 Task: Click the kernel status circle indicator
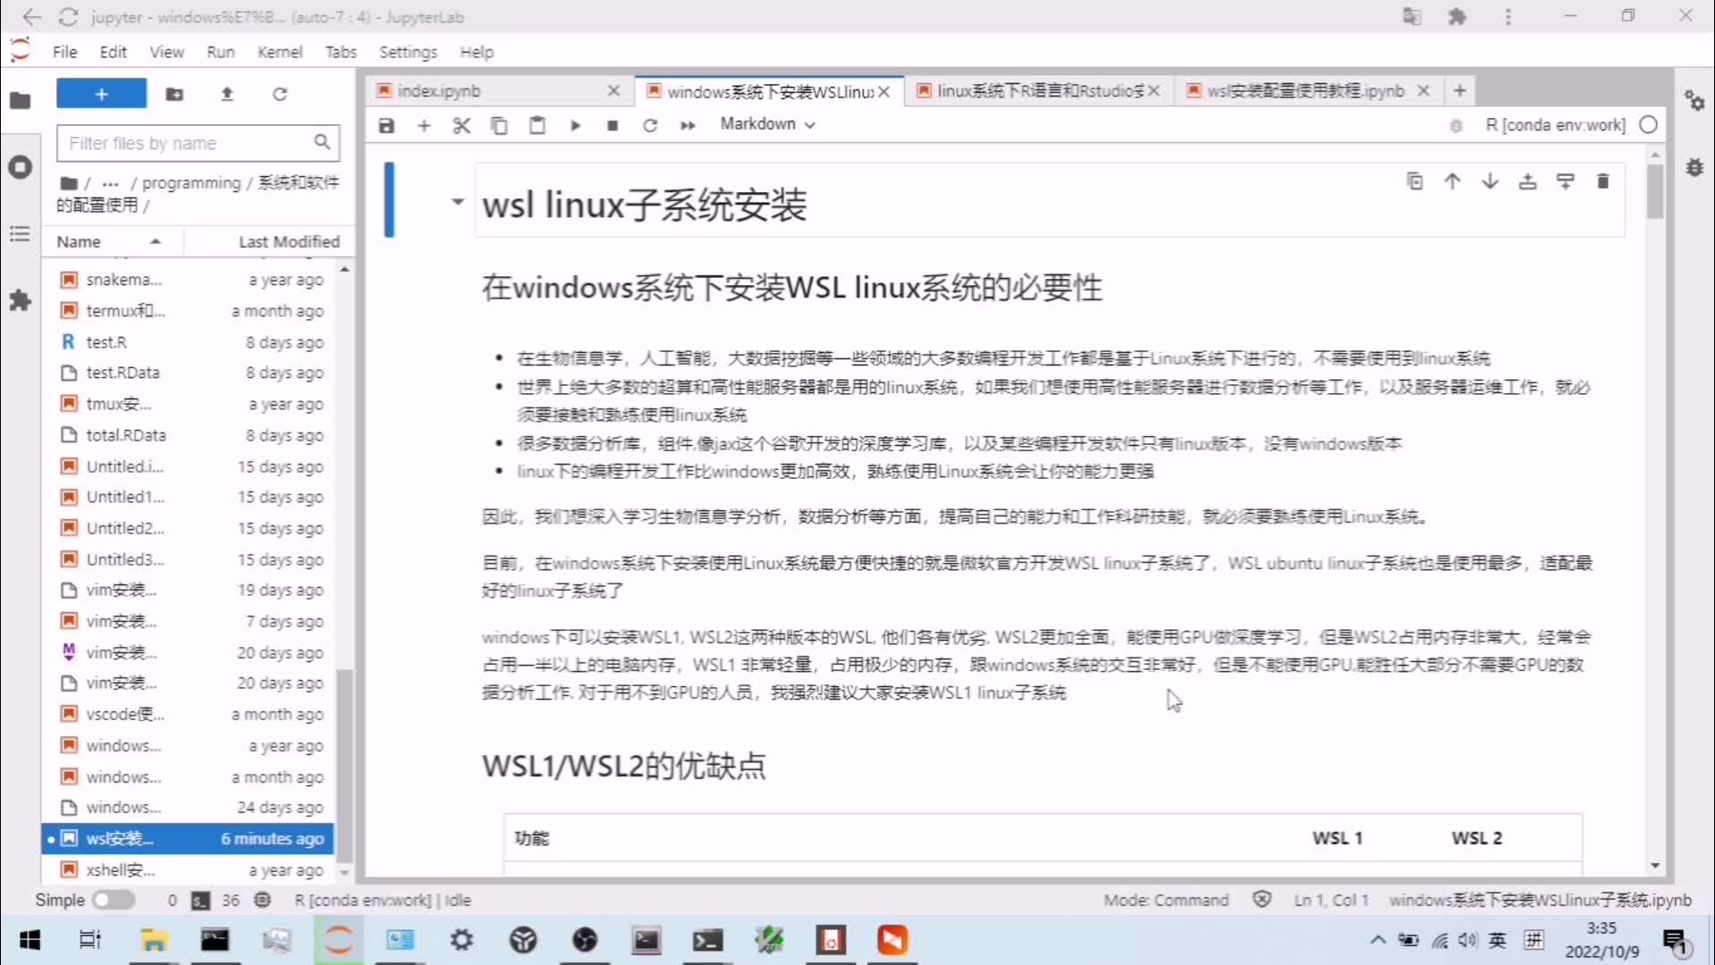[x=1648, y=125]
